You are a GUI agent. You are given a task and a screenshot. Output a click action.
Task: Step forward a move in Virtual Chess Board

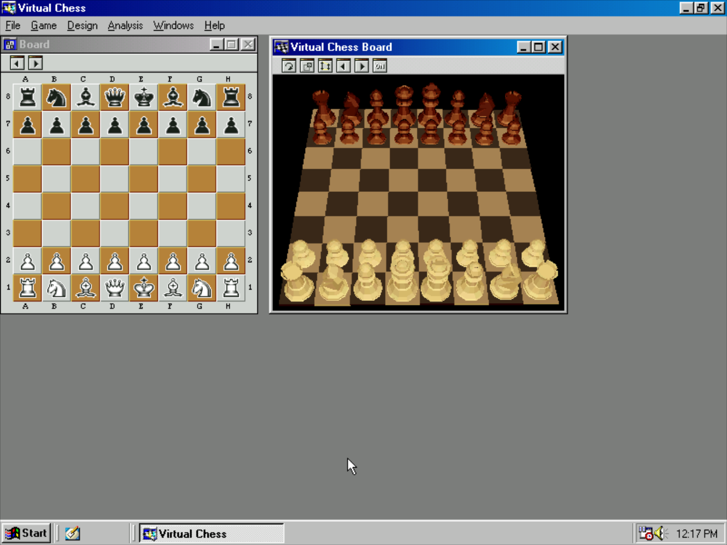point(361,66)
